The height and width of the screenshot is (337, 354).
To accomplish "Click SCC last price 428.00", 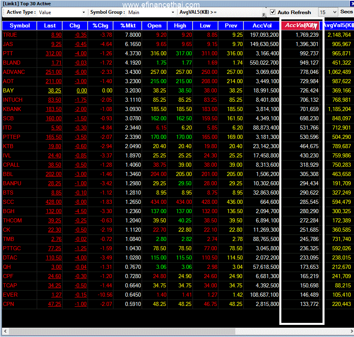I will click(54, 202).
